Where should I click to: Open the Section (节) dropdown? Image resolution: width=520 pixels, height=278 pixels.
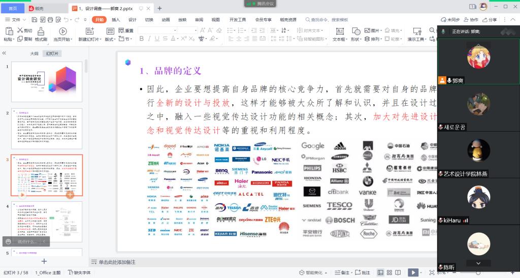click(x=125, y=39)
